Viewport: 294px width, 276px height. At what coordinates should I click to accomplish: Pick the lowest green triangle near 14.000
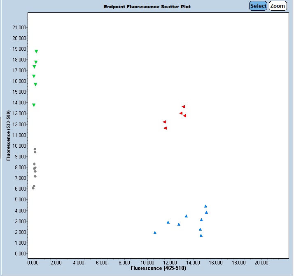34,105
